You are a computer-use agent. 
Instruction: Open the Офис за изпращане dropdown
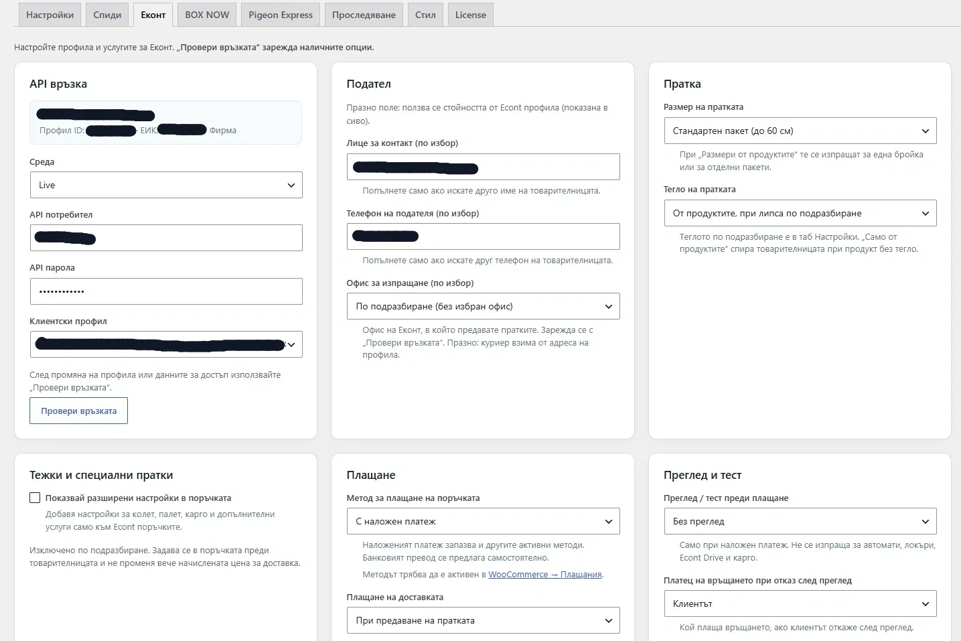483,306
